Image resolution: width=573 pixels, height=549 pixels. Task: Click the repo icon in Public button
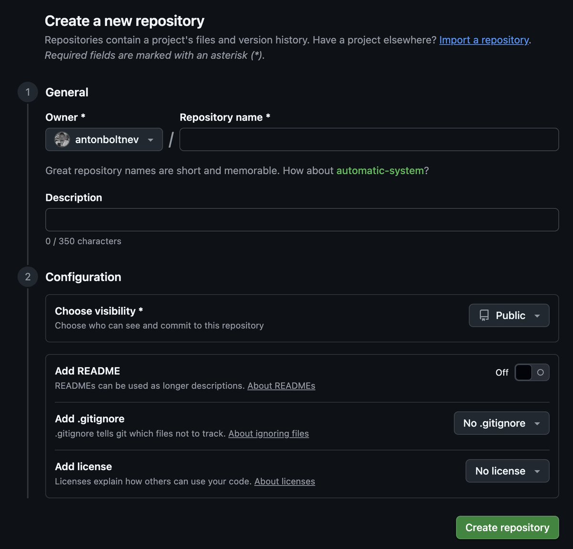tap(484, 315)
